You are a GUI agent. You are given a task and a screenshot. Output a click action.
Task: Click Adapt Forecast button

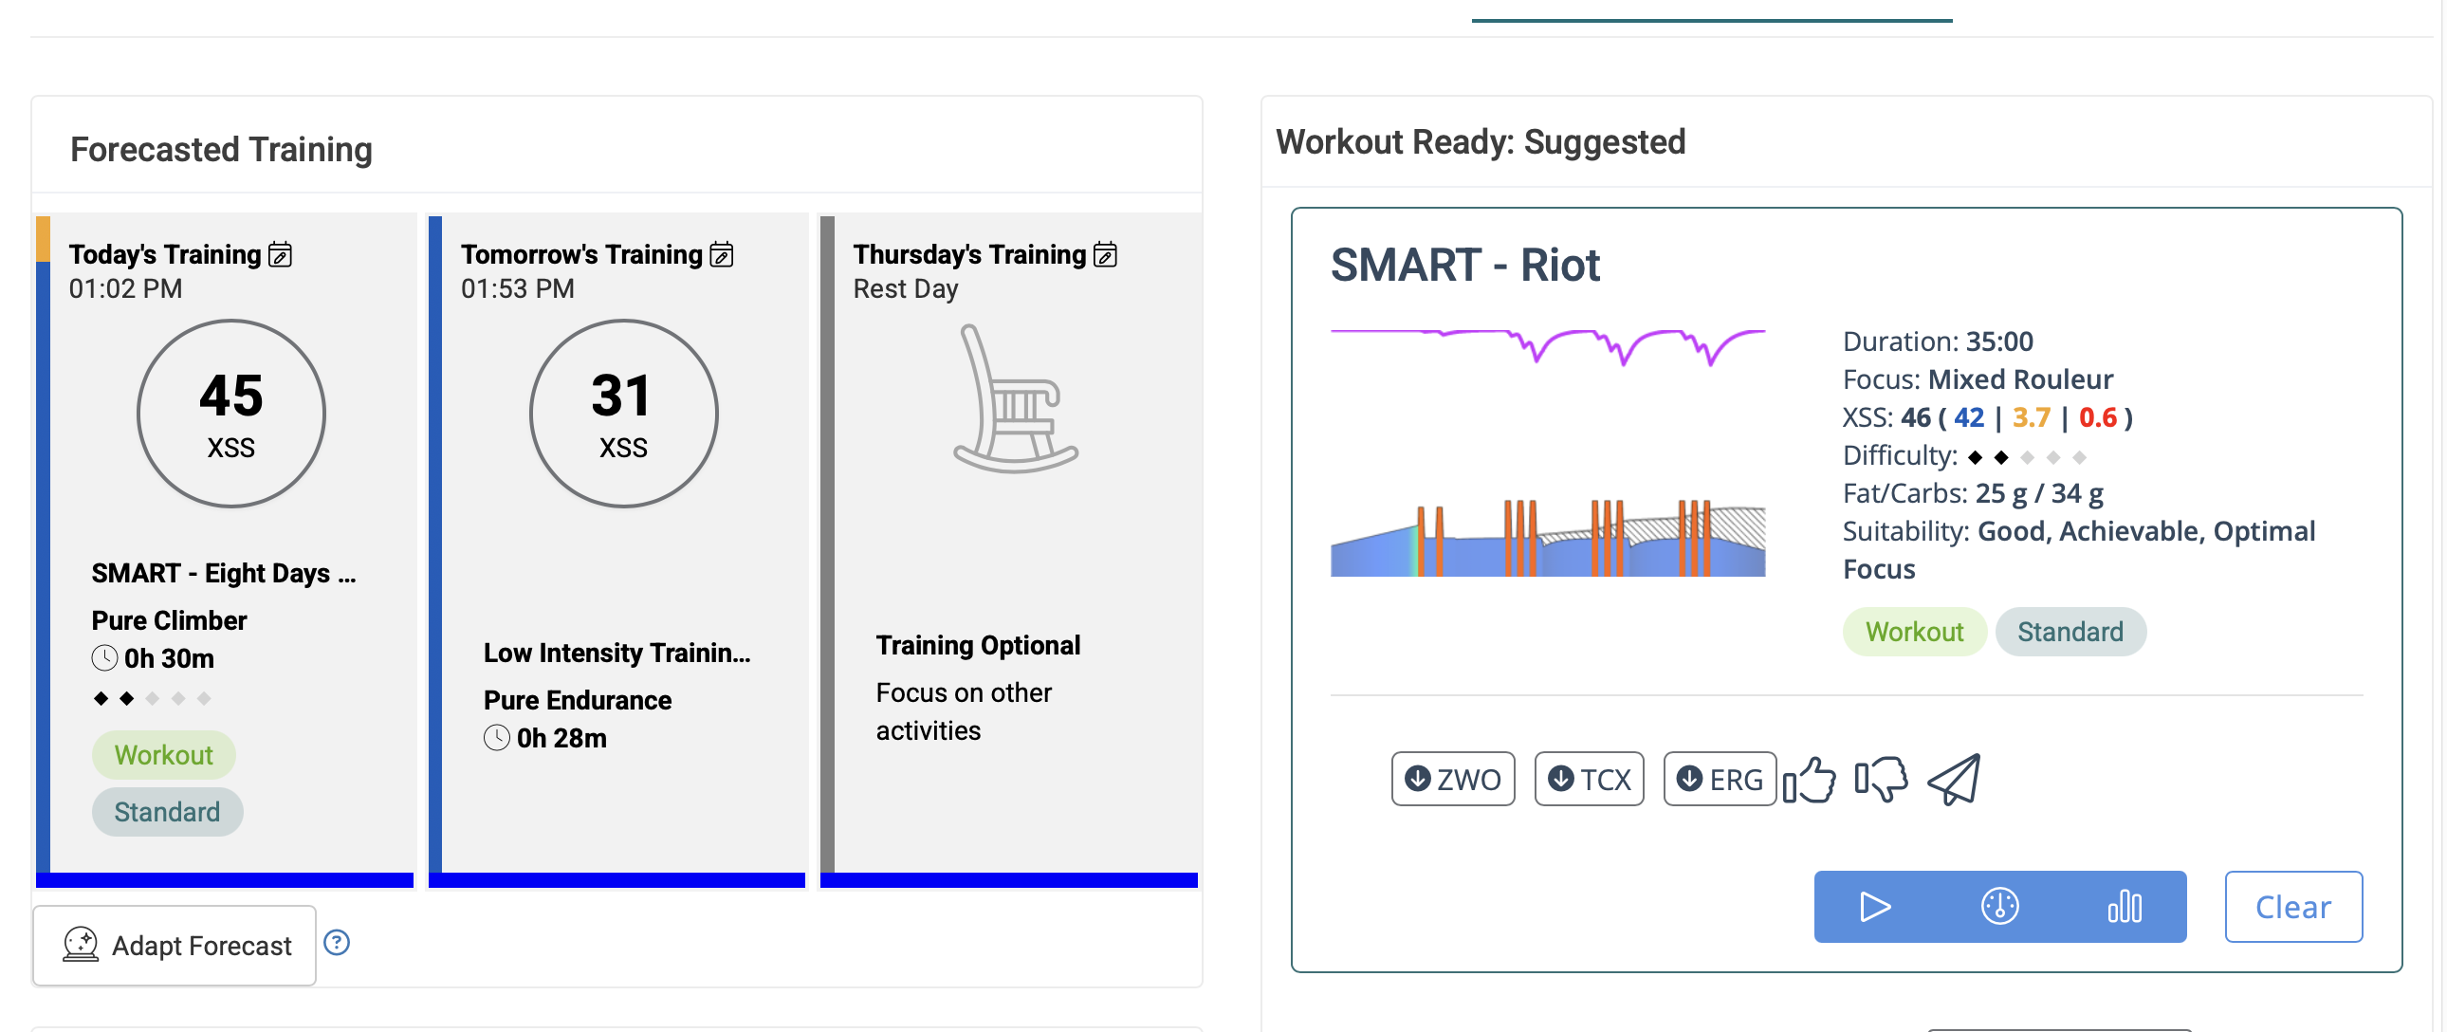coord(175,945)
